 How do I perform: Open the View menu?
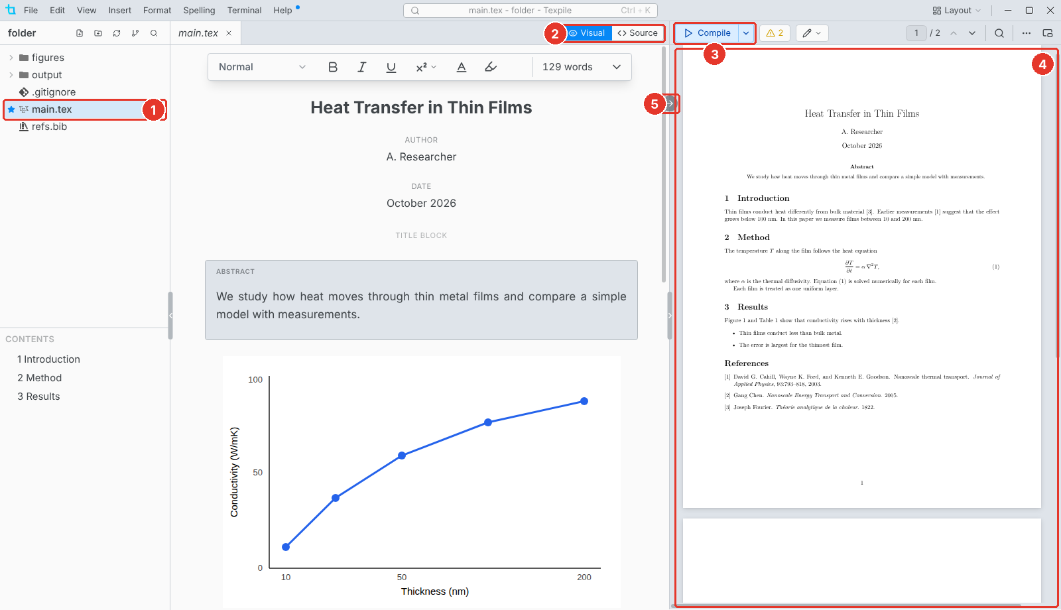pyautogui.click(x=86, y=11)
